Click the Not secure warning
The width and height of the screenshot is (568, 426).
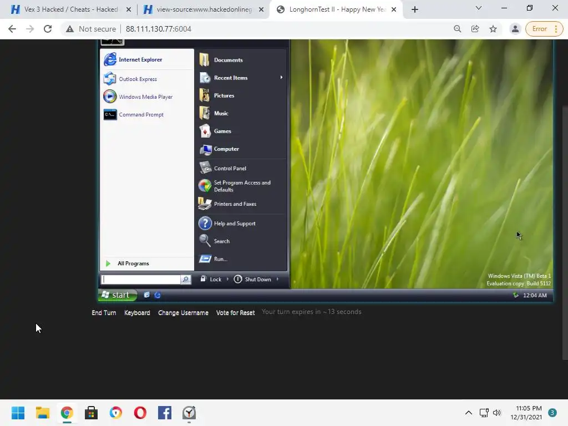point(91,29)
